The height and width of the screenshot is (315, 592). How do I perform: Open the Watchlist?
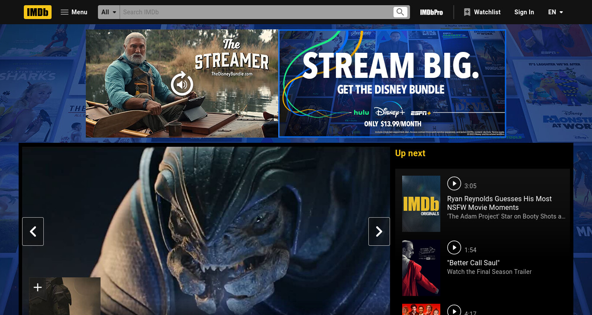(482, 12)
